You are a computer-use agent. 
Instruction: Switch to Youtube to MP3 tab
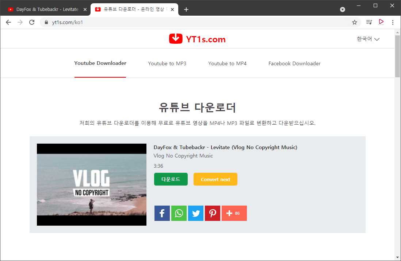pyautogui.click(x=167, y=63)
